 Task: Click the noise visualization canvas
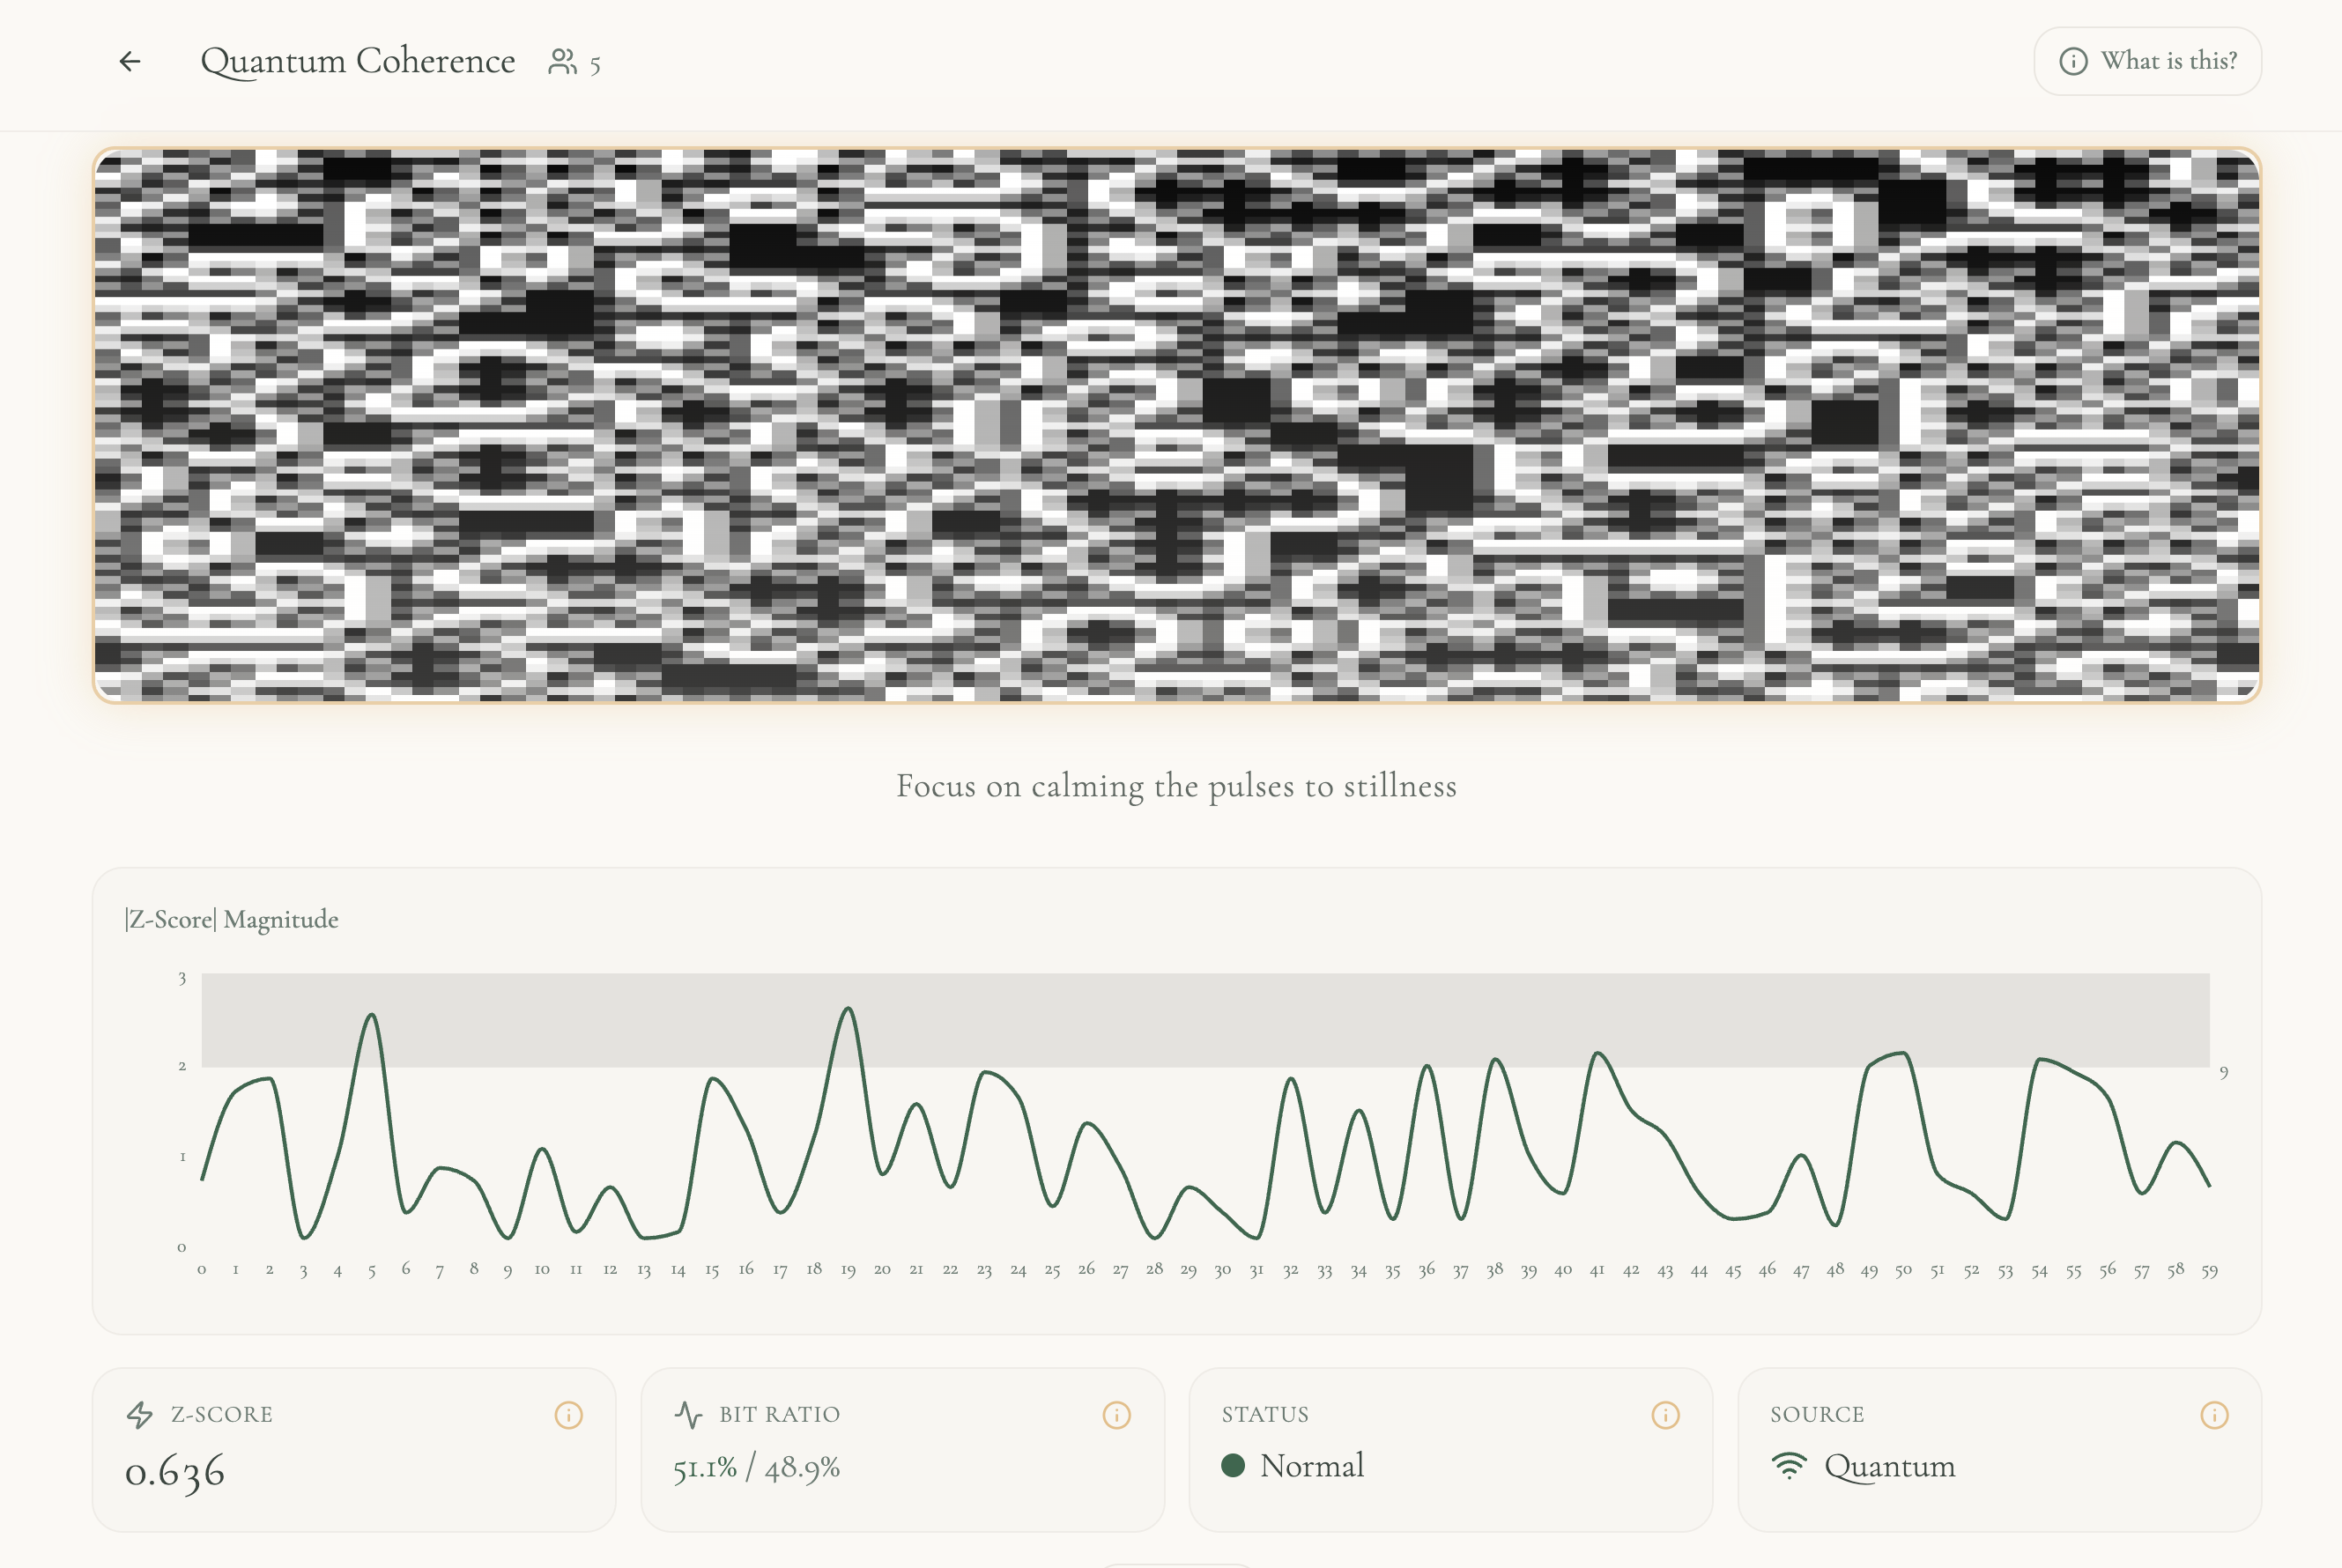(1176, 425)
